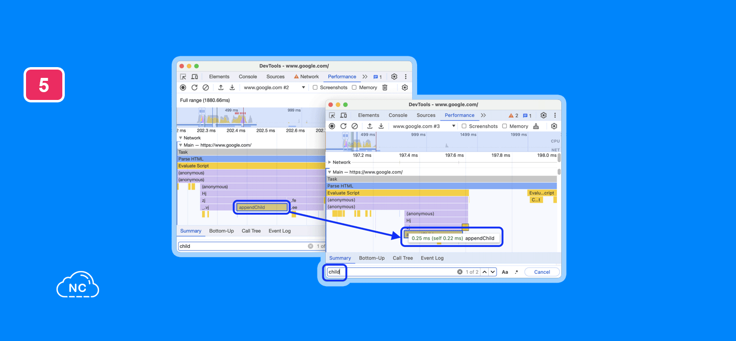Select Evalu...cript bar in front window flame chart
Screen dimensions: 736x341
[542, 193]
